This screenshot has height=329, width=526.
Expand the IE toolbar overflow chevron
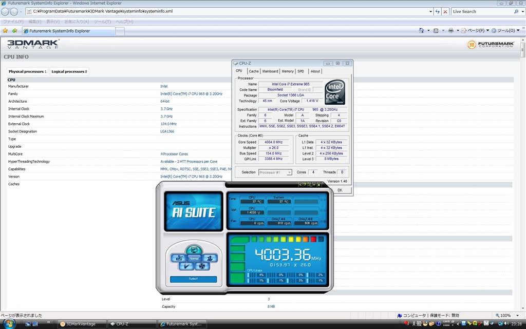523,28
